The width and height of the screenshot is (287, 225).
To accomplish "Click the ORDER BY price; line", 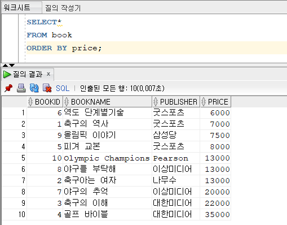I will coord(64,48).
